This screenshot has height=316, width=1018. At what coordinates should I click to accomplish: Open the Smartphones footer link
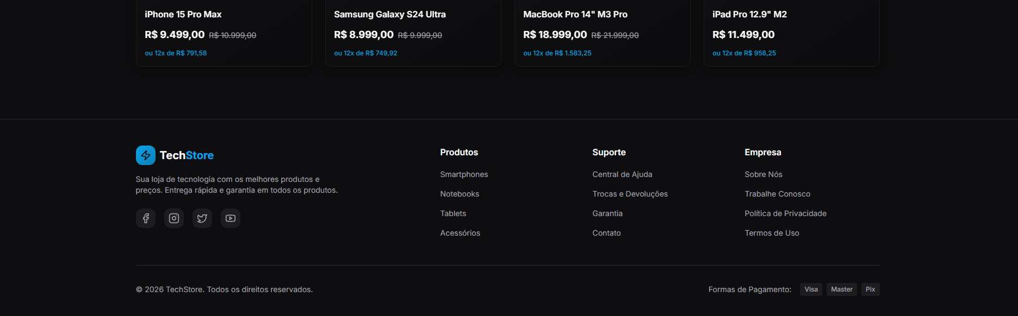point(464,174)
